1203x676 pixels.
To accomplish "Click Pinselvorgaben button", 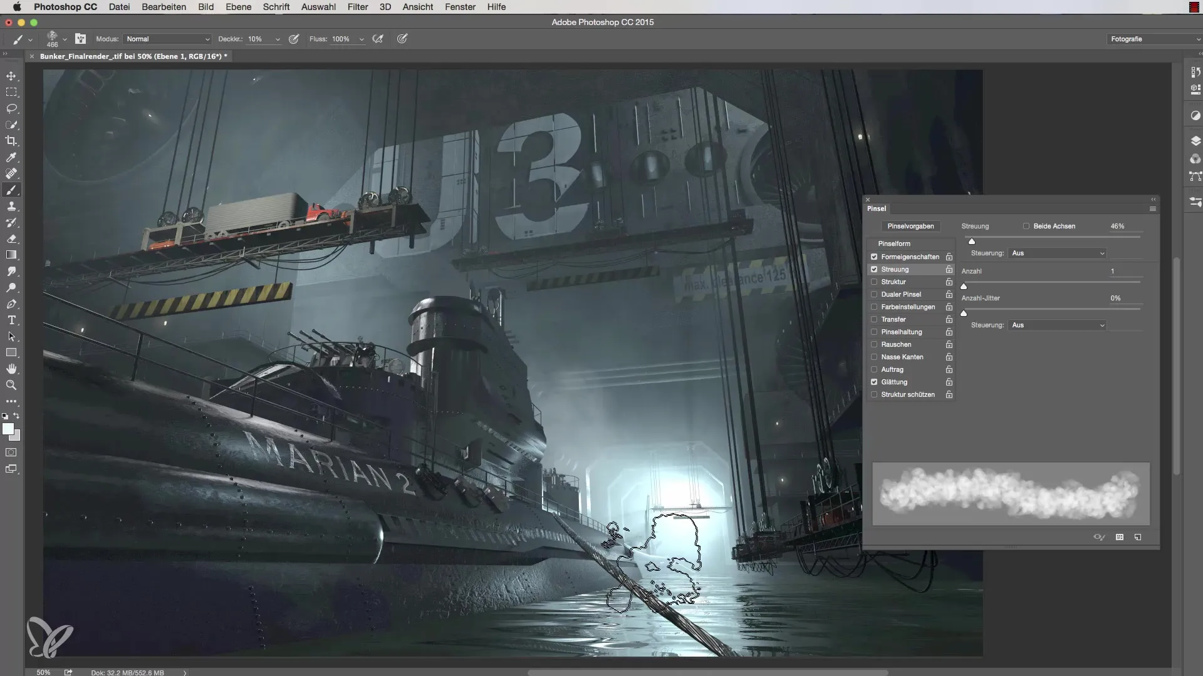I will 910,227.
